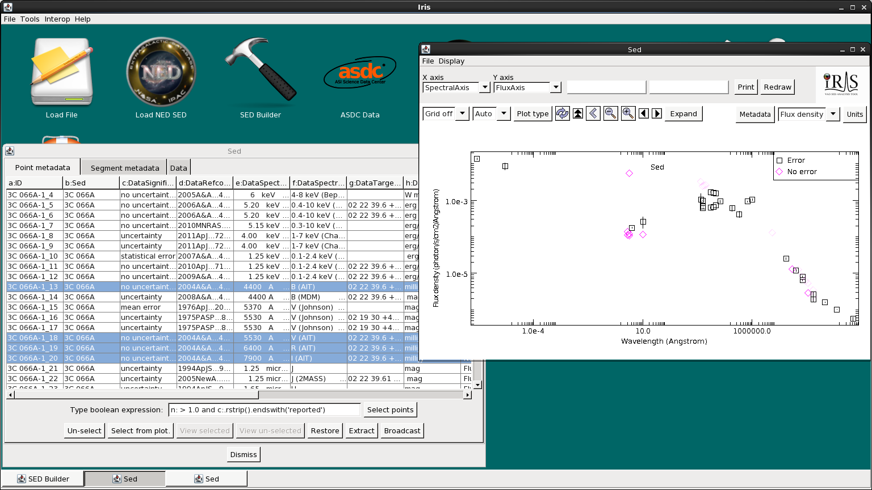This screenshot has height=490, width=872.
Task: Click the f:DataSpectr... column header
Action: [x=318, y=183]
